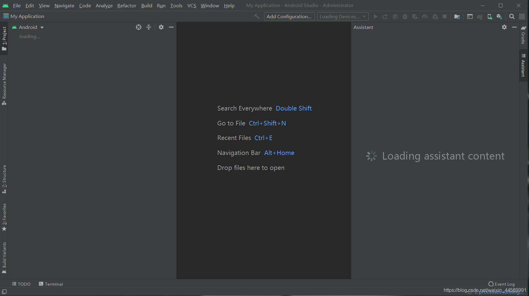529x296 pixels.
Task: Open the TODO tool window
Action: tap(21, 284)
